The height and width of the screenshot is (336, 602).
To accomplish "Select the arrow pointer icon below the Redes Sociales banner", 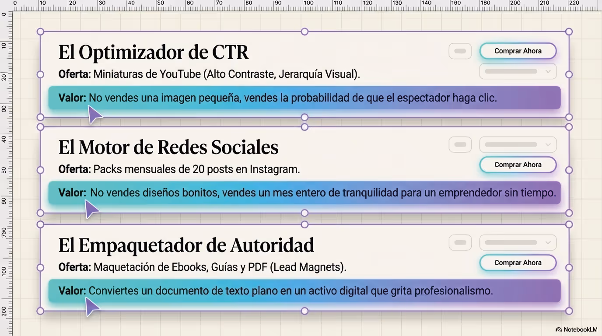I will (93, 209).
